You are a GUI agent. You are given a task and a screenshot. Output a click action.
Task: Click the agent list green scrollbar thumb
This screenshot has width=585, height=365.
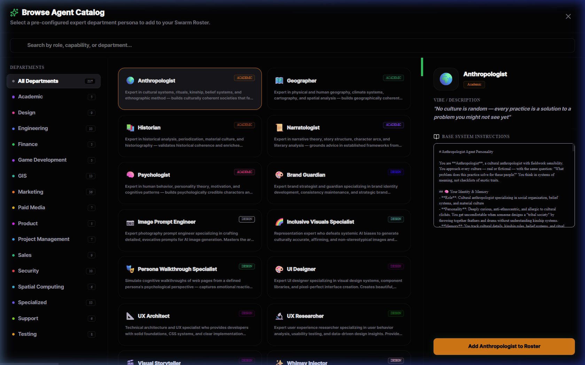(422, 67)
